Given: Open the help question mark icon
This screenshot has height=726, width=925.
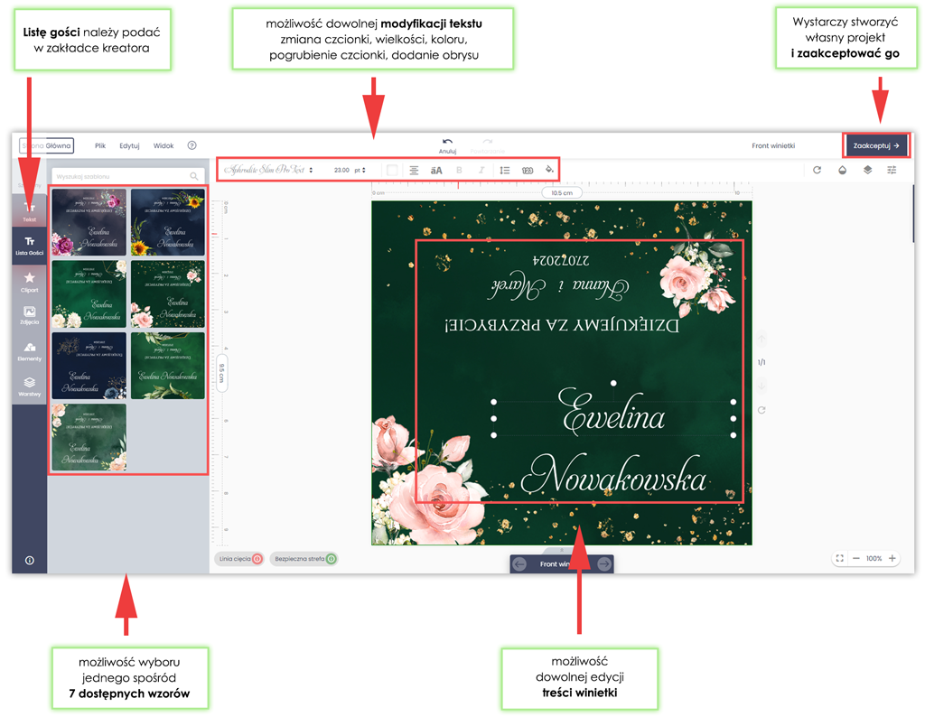Looking at the screenshot, I should coord(192,145).
